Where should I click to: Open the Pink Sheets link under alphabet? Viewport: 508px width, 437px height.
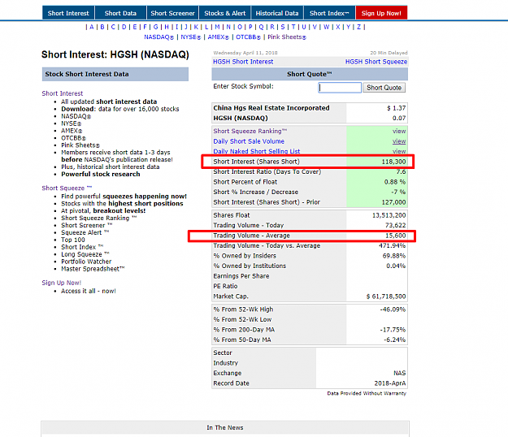point(287,37)
